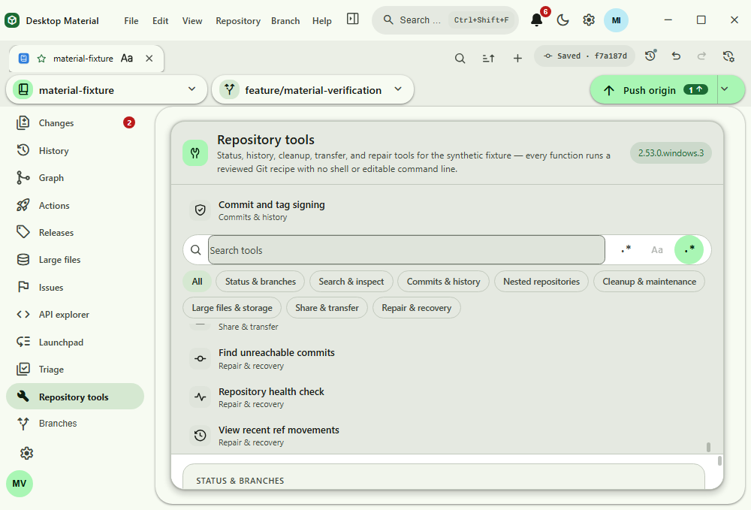Open the Push origin options chevron
Viewport: 751px width, 510px height.
pyautogui.click(x=725, y=89)
